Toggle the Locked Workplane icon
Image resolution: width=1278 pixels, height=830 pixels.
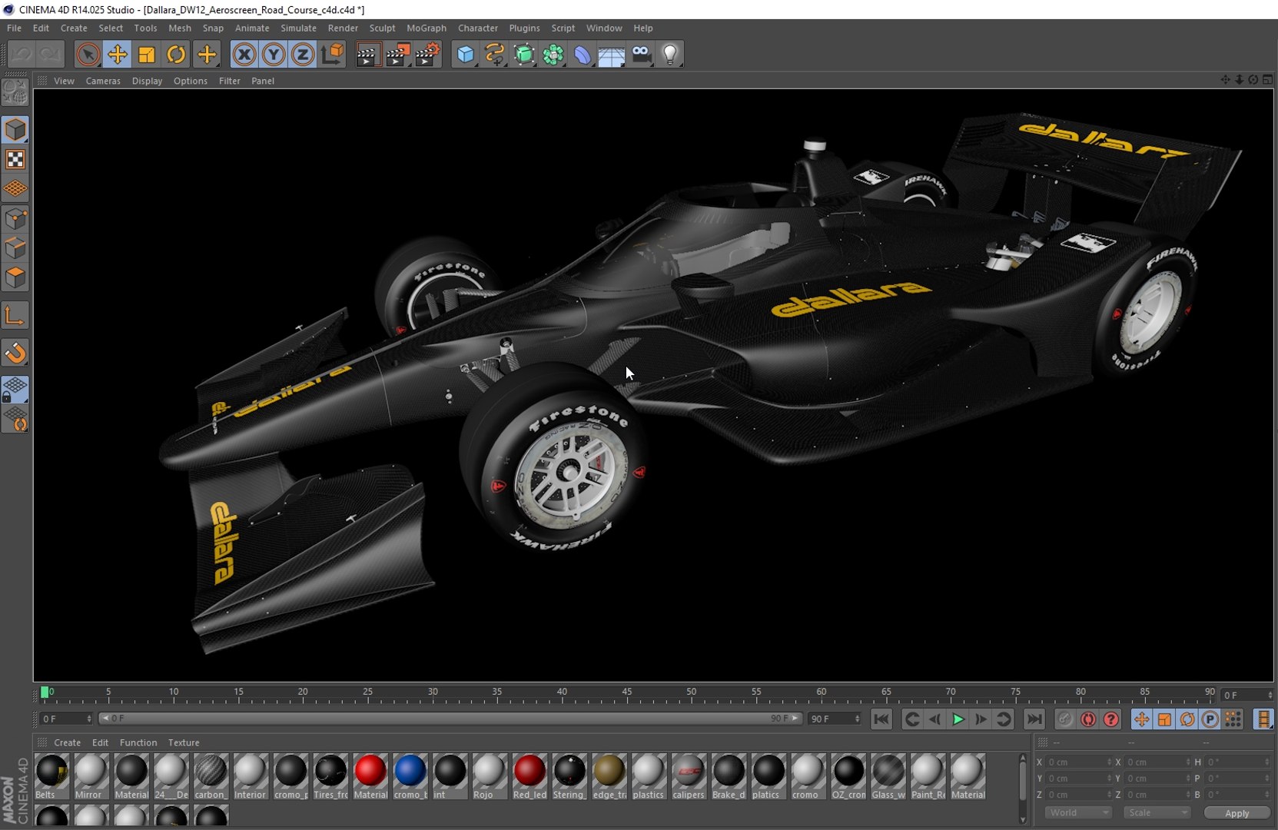(15, 390)
